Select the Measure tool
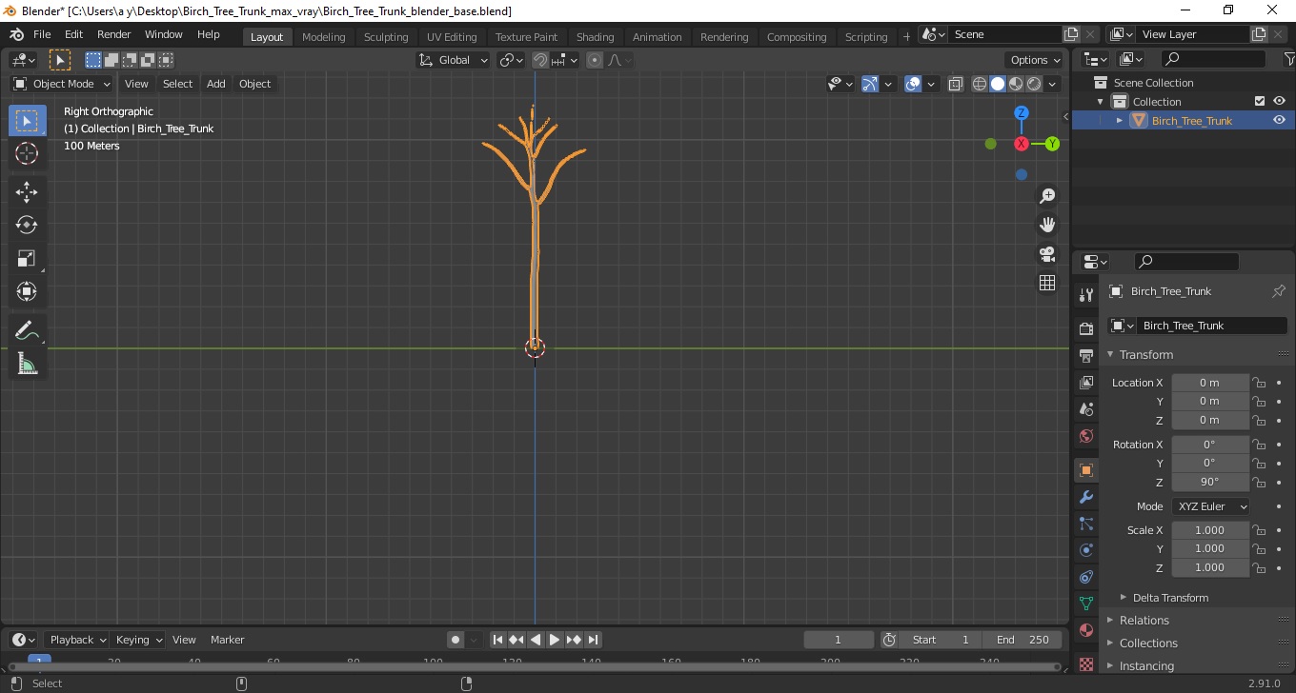1296x693 pixels. 27,364
